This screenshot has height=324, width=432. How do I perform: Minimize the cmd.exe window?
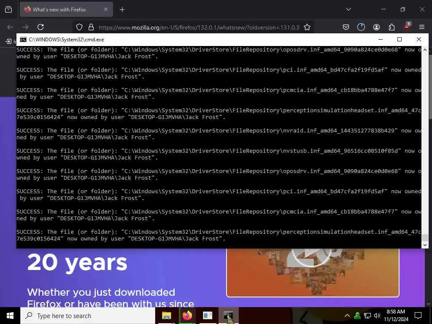pos(381,39)
